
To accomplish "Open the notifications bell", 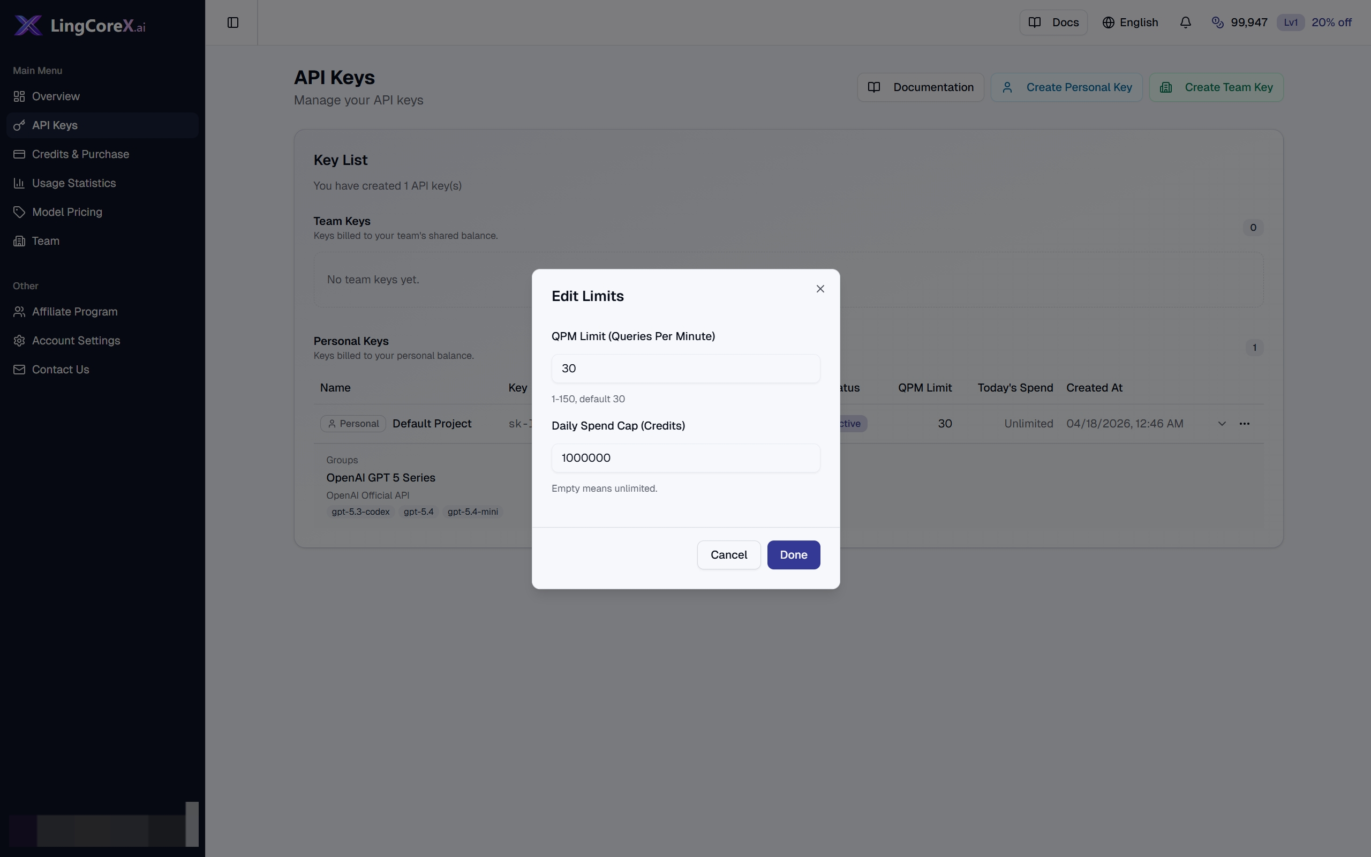I will click(x=1185, y=22).
